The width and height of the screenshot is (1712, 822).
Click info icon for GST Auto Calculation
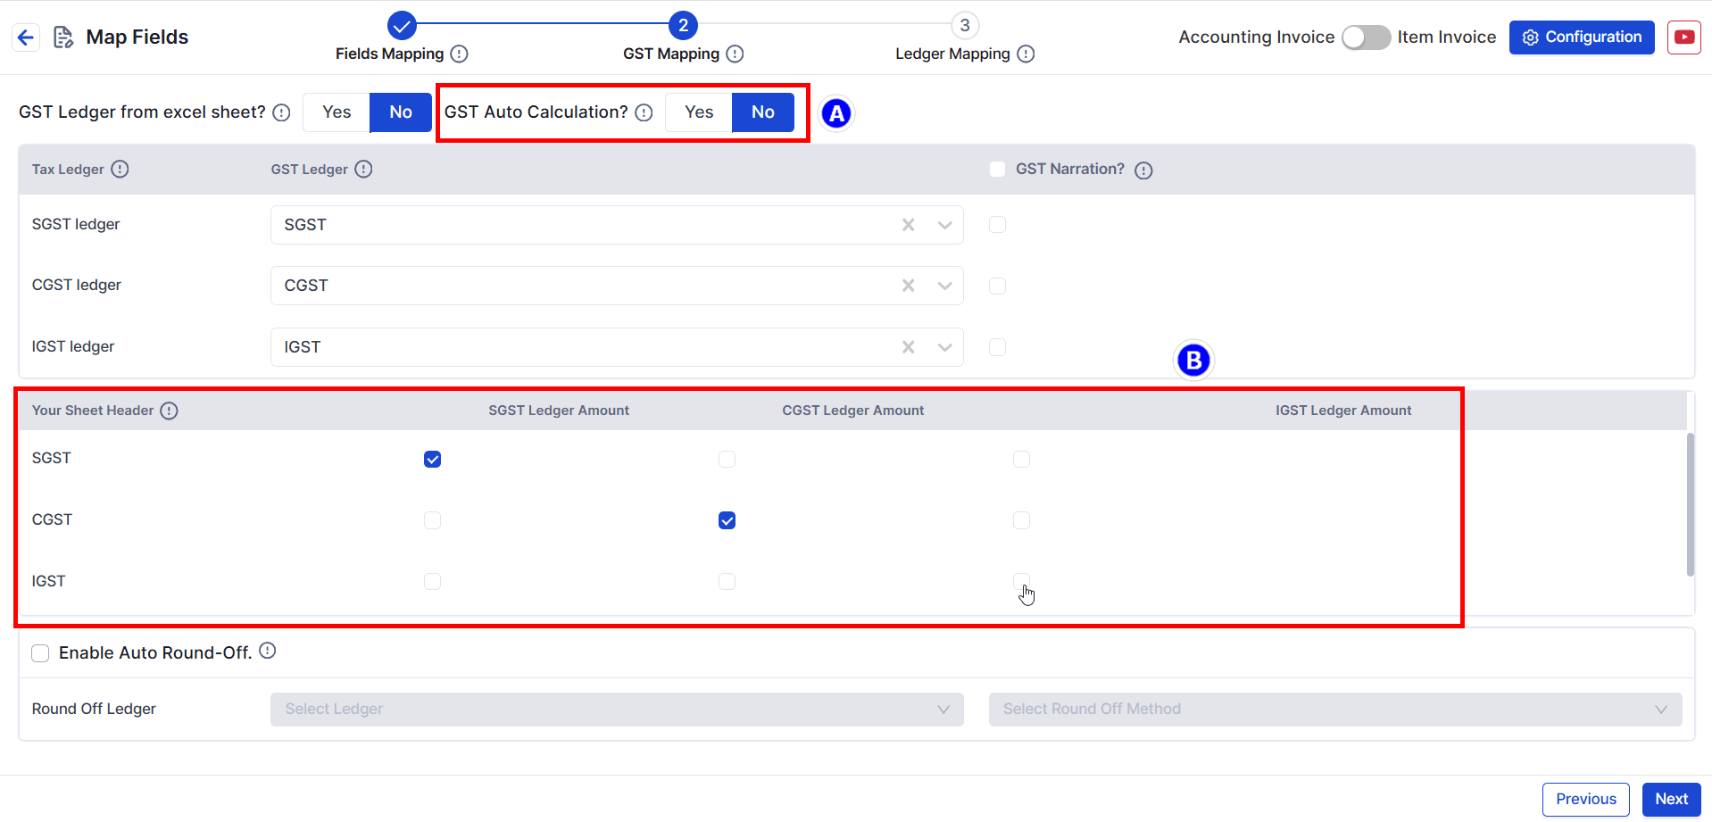[644, 112]
